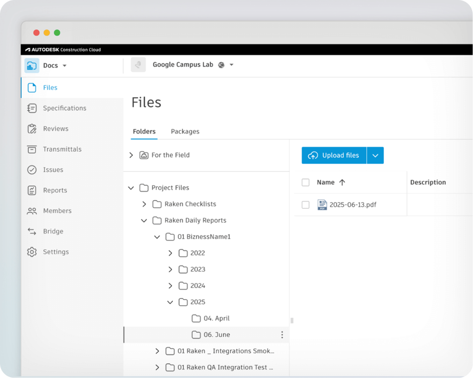Viewport: 473px width, 378px height.
Task: Check the box for 2025-06-13.pdf
Action: (x=305, y=204)
